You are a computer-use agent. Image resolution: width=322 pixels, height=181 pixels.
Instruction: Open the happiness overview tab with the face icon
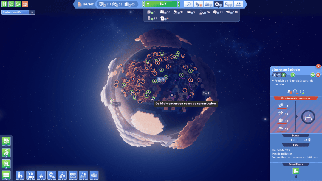pyautogui.click(x=188, y=4)
